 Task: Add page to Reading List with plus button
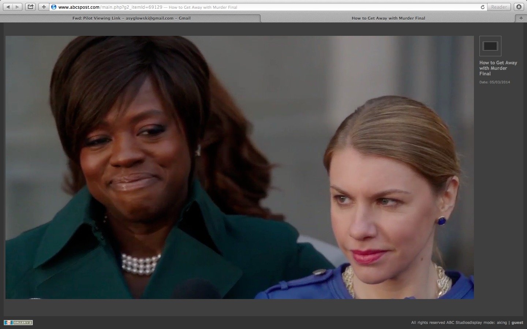point(44,7)
